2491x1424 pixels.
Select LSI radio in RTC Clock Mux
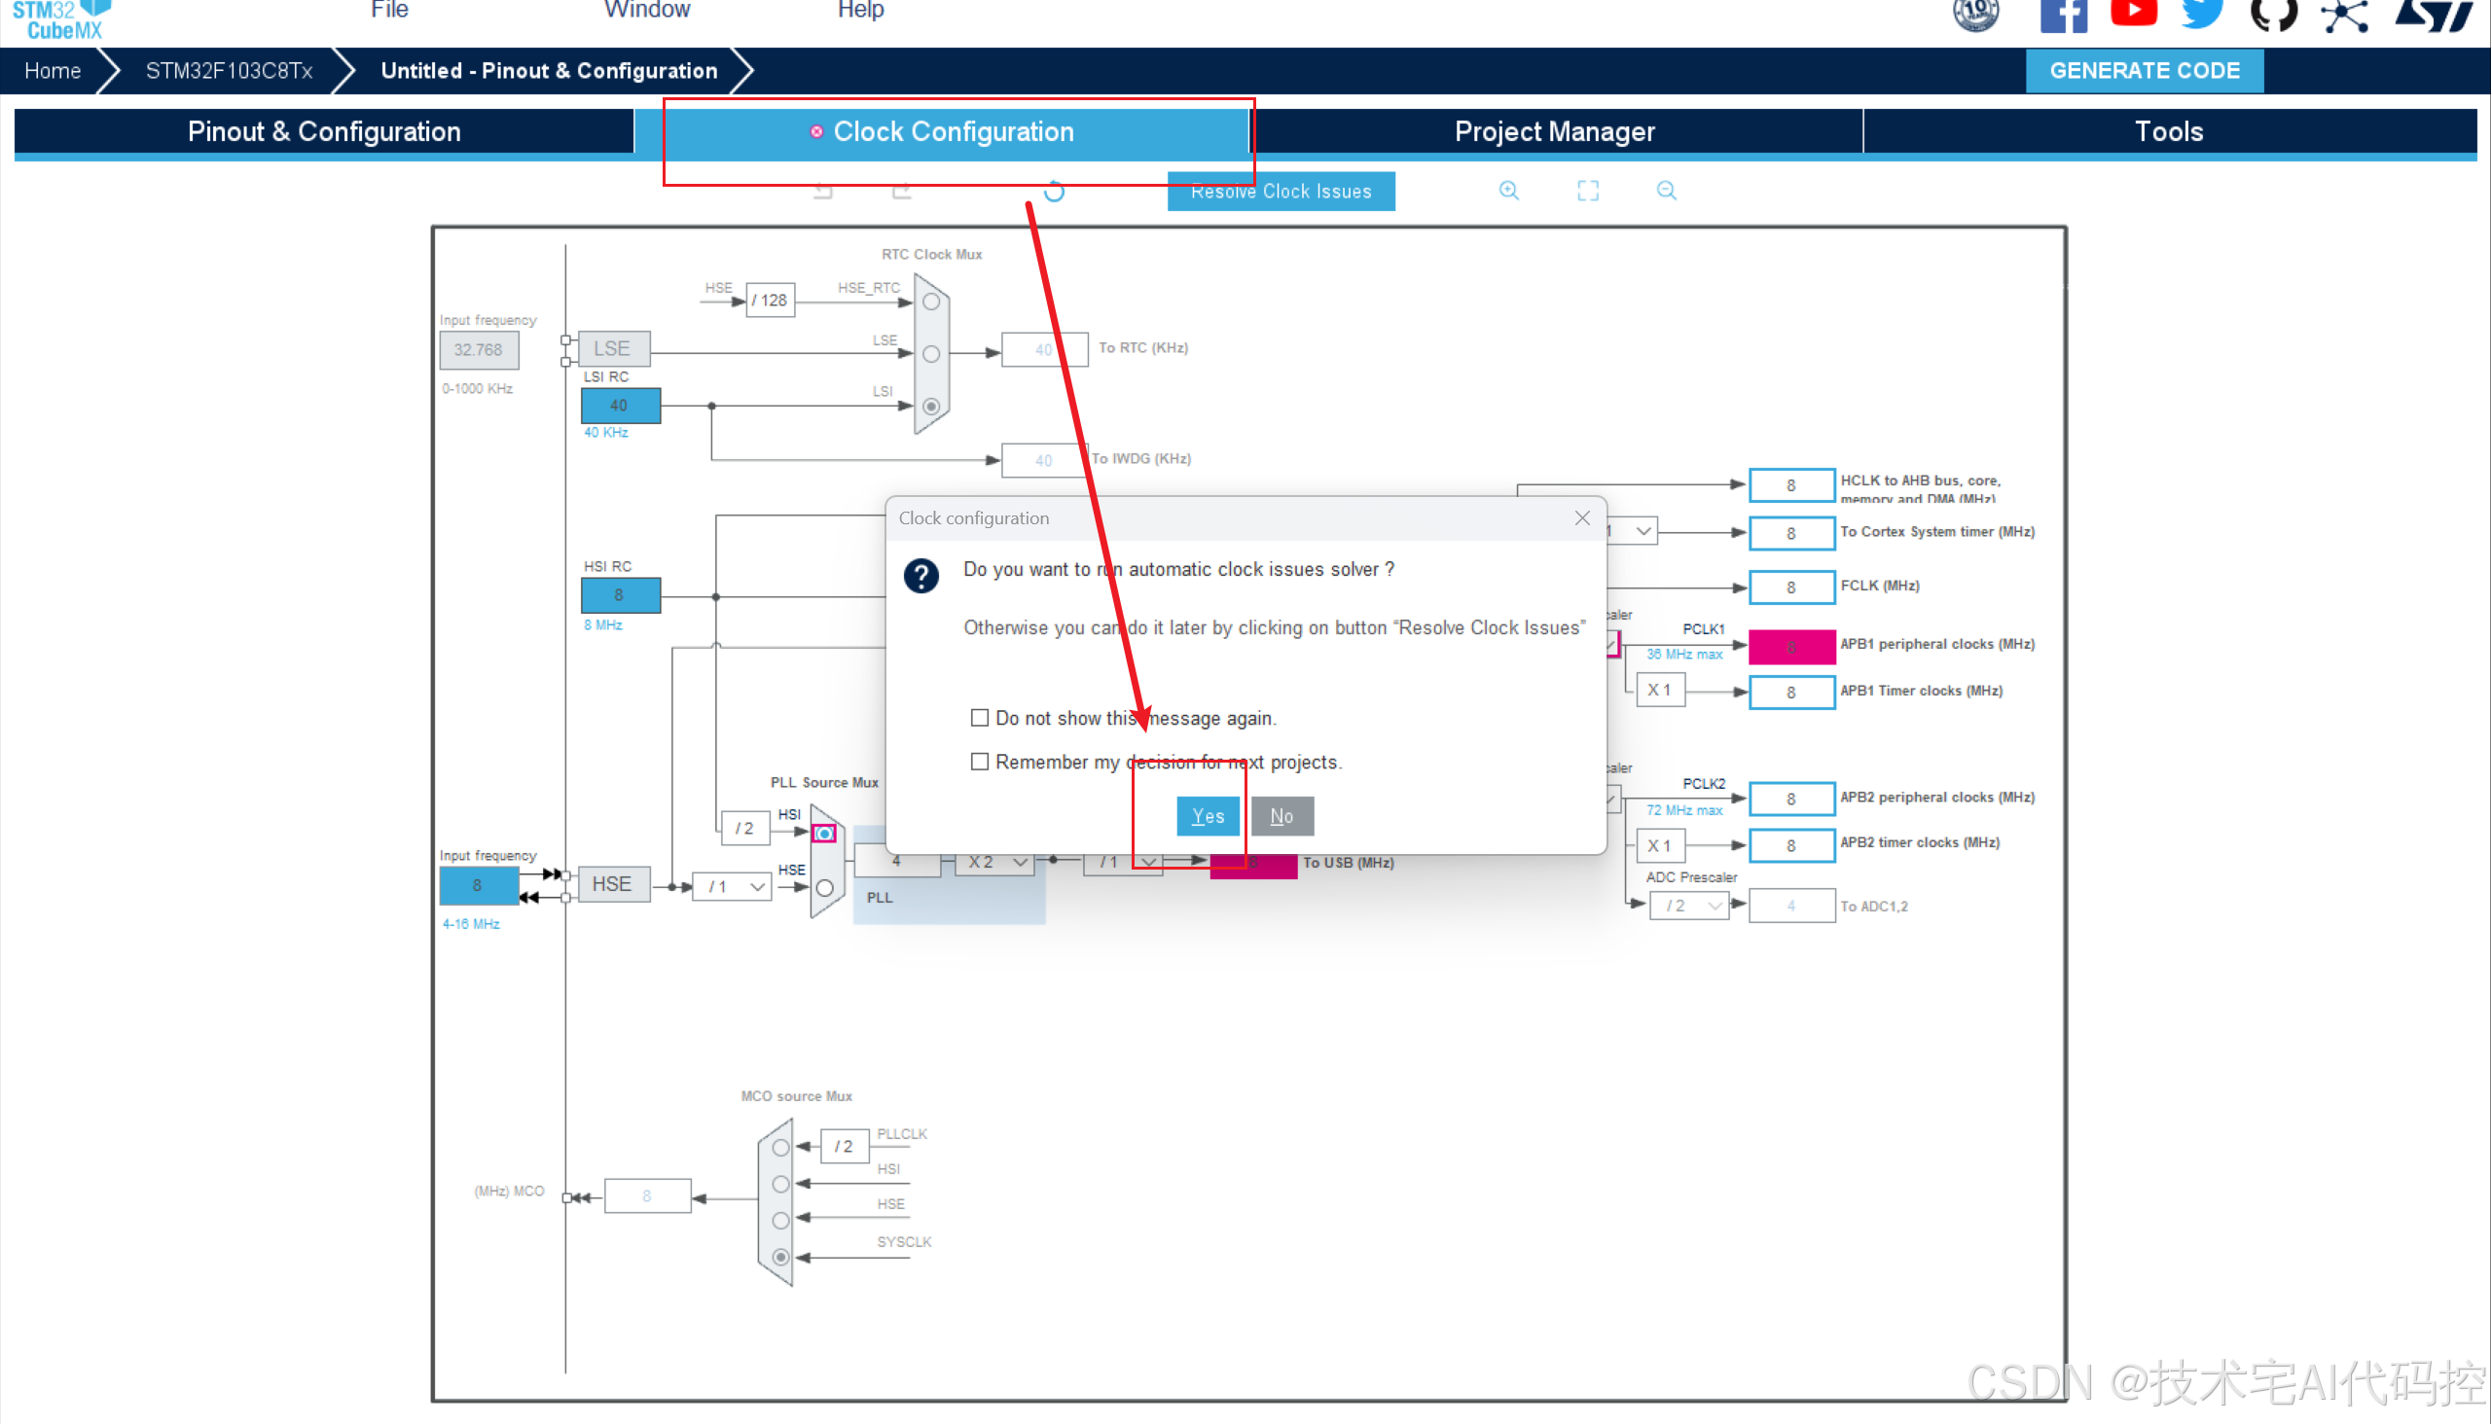931,406
